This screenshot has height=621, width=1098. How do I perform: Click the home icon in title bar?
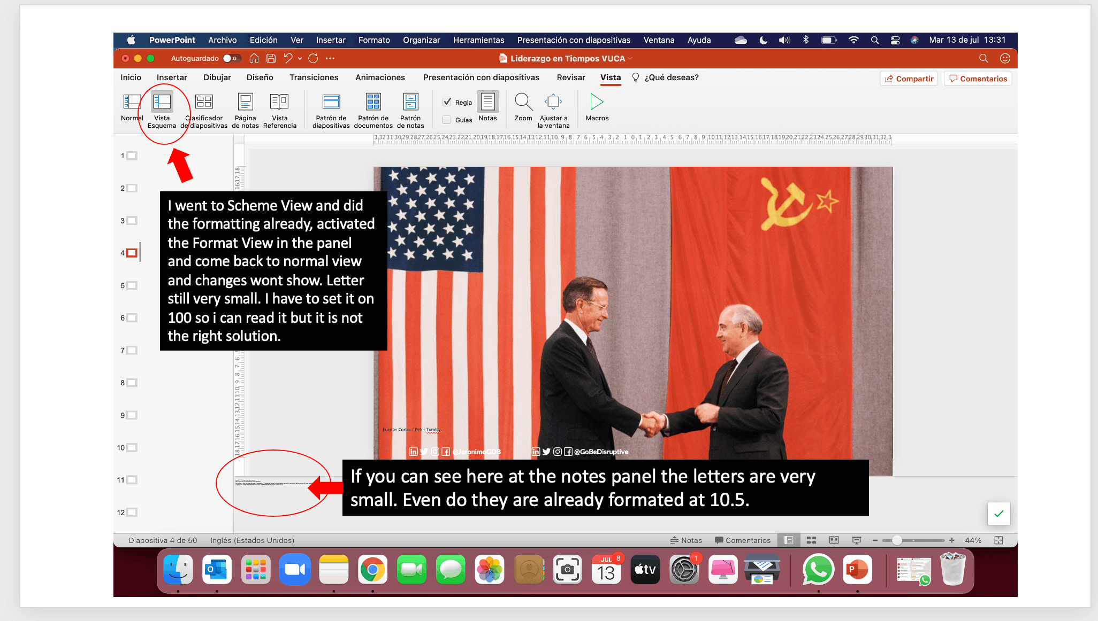pos(254,58)
